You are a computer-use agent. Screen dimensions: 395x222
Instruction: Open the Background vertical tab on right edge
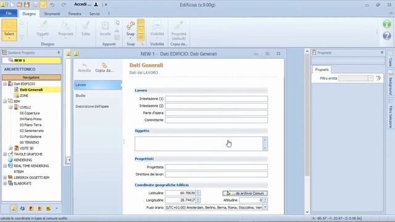(391, 83)
